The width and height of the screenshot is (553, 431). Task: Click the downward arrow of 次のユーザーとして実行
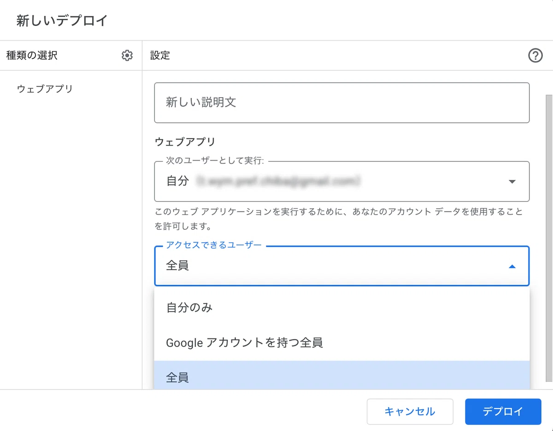tap(512, 182)
